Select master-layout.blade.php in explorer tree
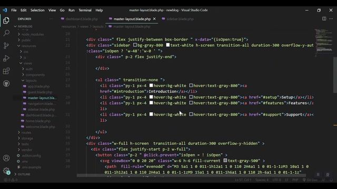The height and width of the screenshot is (189, 337). pyautogui.click(x=42, y=98)
